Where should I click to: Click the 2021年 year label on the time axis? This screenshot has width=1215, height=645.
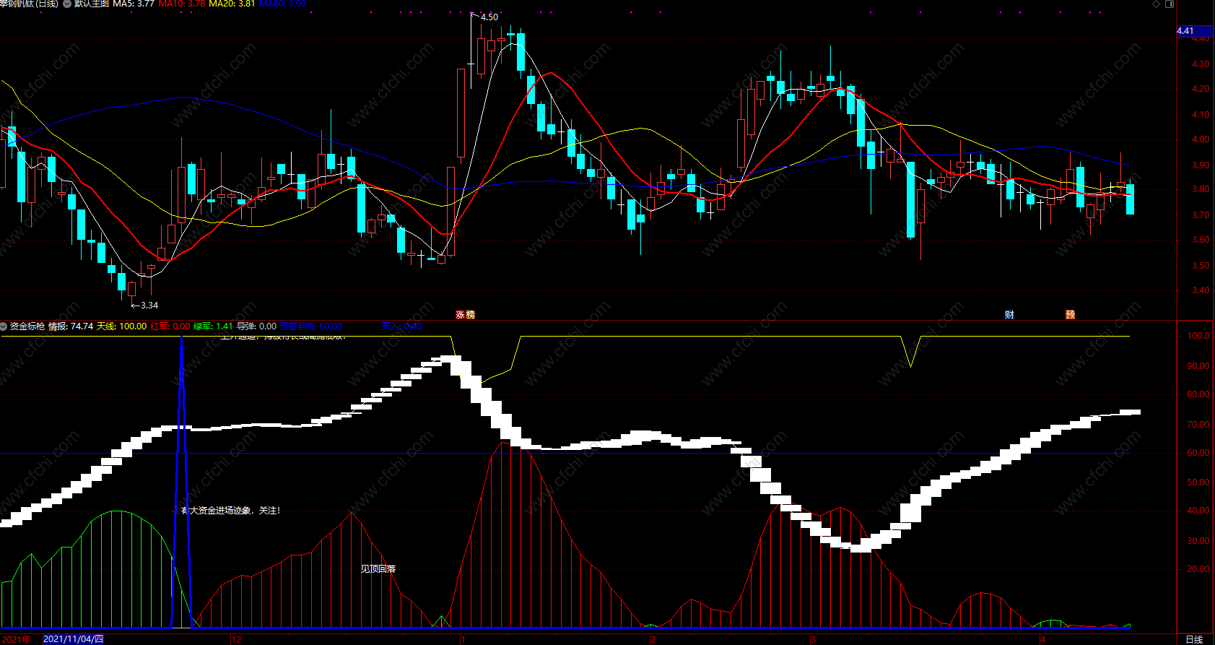click(15, 639)
